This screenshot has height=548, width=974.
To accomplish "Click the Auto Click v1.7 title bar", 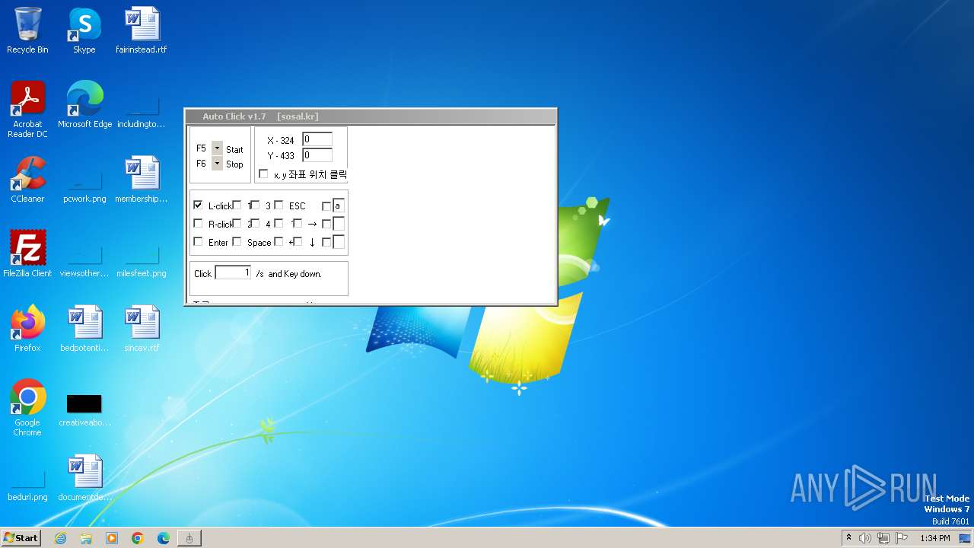I will pos(371,116).
